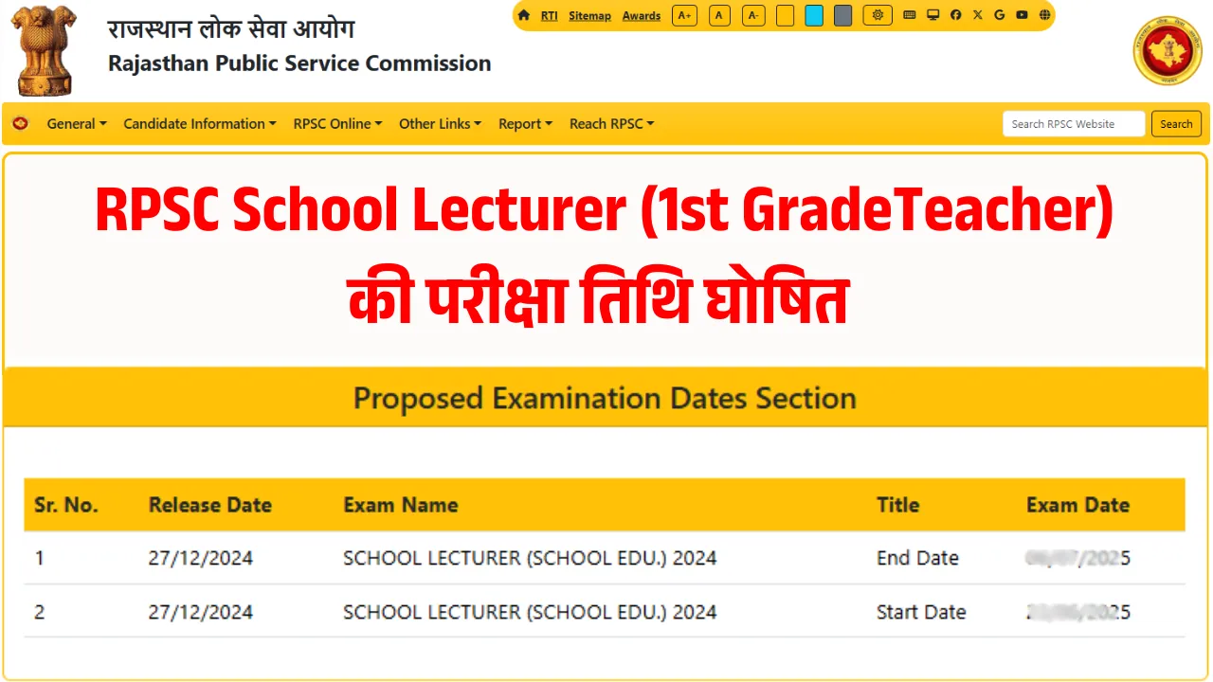Viewport: 1213px width, 682px height.
Task: Click the globe language icon
Action: pyautogui.click(x=1044, y=15)
